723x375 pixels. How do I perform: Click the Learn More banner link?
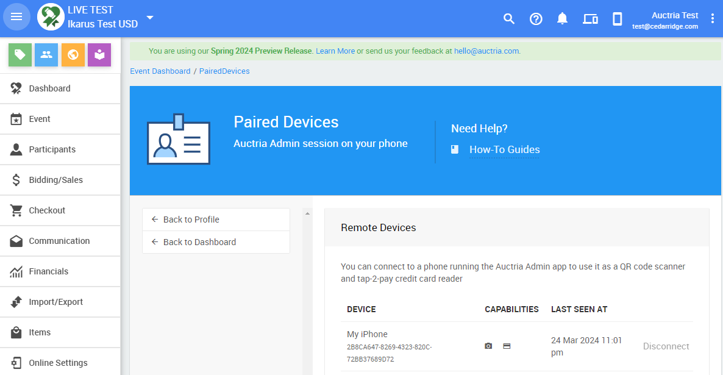pyautogui.click(x=335, y=51)
